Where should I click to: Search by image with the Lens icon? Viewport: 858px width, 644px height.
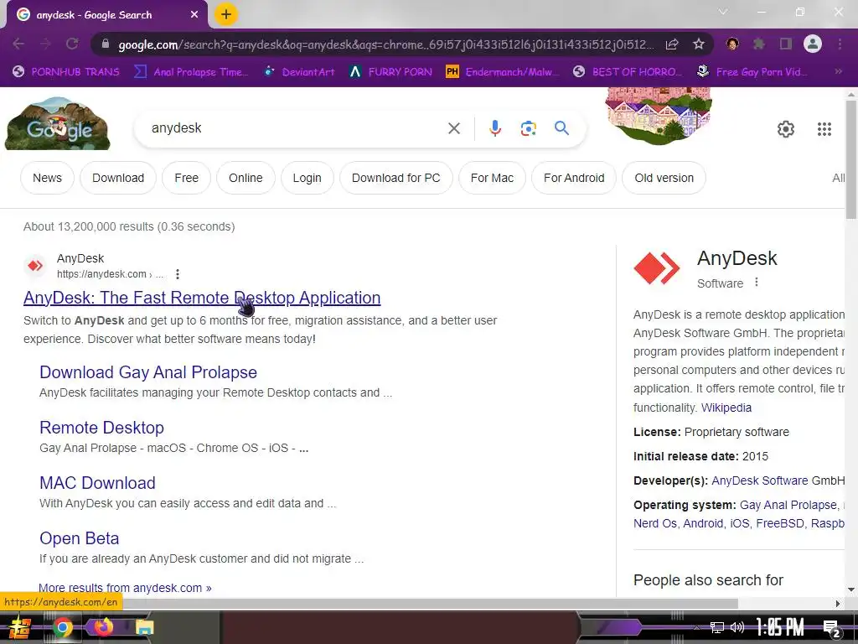pos(528,128)
